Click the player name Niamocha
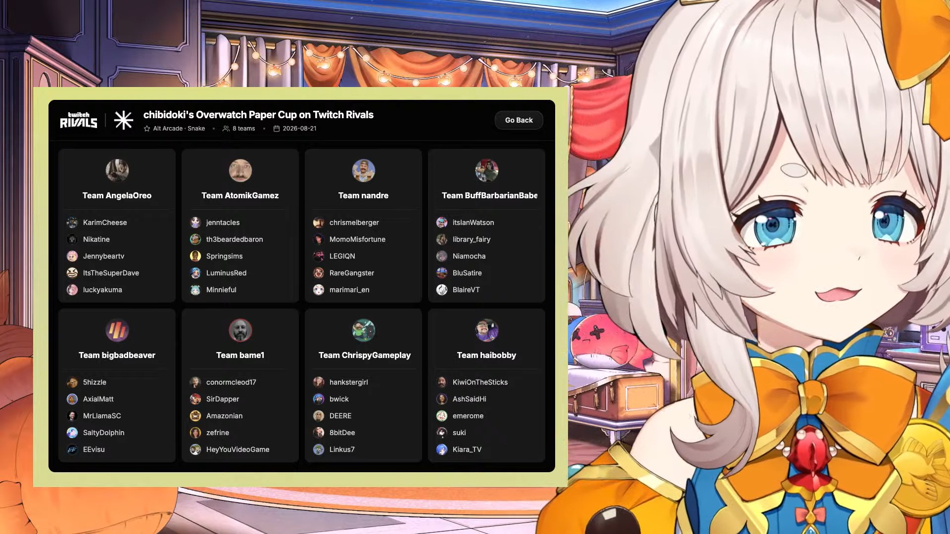 [469, 256]
